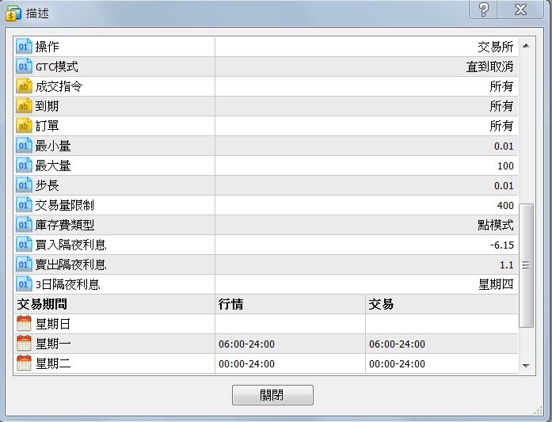Click the numeric icon beside 操作
Screen dimensions: 552x422
coord(24,47)
